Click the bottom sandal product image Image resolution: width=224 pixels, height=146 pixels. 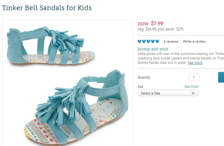[76, 108]
